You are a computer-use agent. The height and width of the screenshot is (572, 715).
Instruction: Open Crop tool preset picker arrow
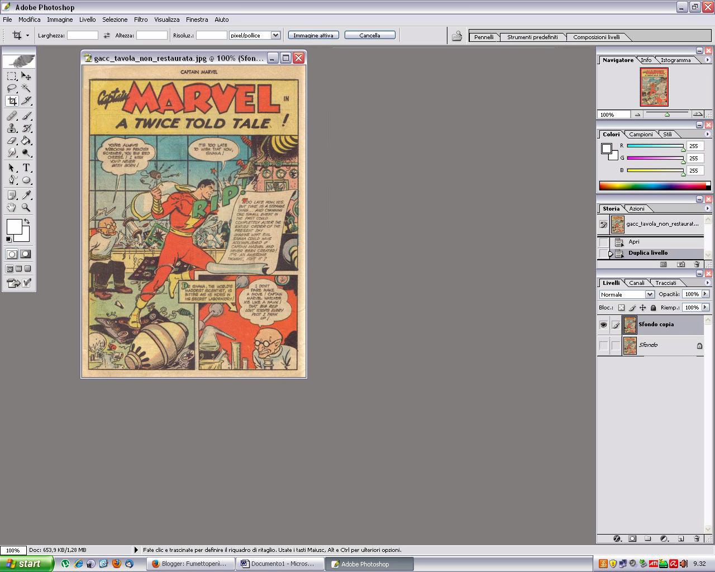[27, 36]
